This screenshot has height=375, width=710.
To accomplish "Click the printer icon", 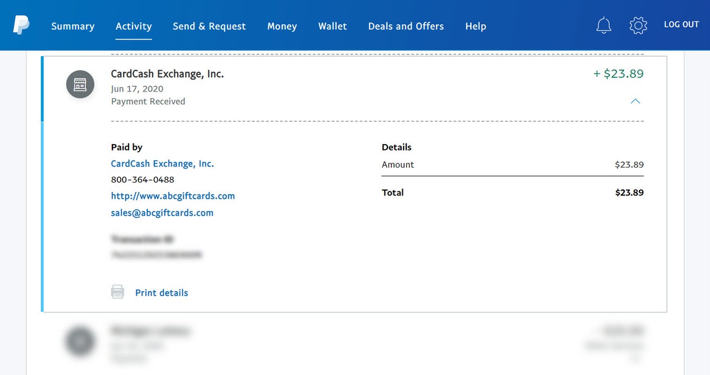I will tap(118, 292).
